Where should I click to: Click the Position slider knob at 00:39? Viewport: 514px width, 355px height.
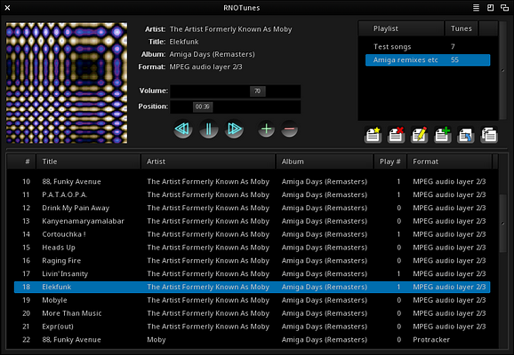coord(203,106)
